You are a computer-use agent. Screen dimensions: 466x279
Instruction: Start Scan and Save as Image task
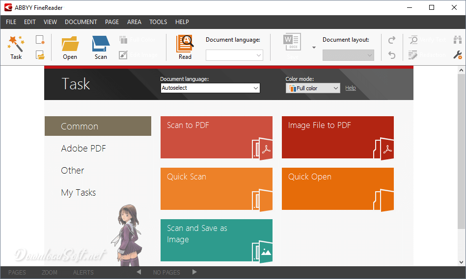pos(217,240)
